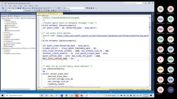Click the TW participant avatar
The image size is (177, 99).
pos(160,39)
